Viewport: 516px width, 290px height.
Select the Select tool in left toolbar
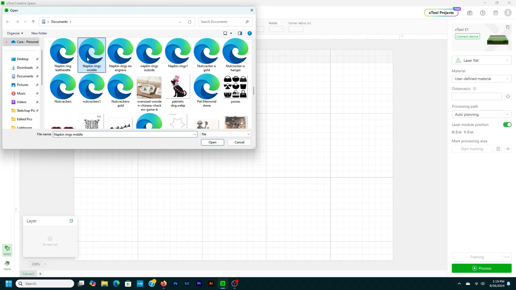7,250
